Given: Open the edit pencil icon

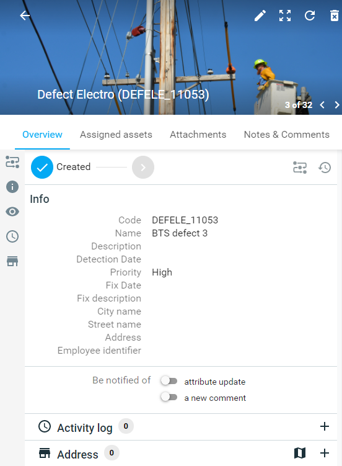Looking at the screenshot, I should coord(260,16).
